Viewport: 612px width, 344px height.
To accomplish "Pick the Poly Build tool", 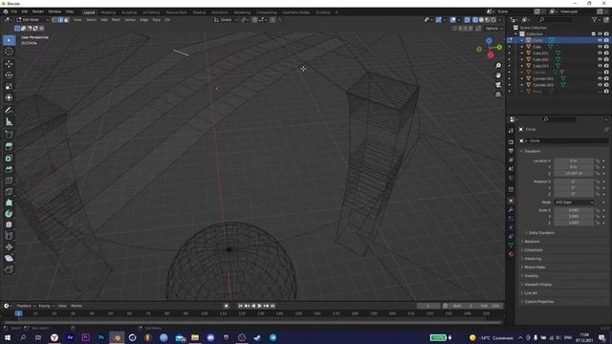I will point(9,203).
